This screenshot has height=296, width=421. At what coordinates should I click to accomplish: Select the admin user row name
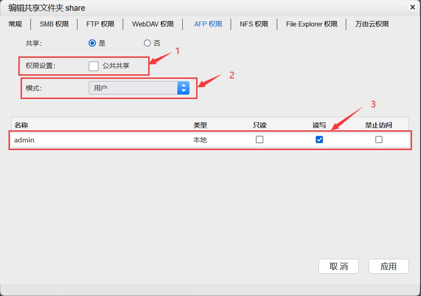point(24,140)
